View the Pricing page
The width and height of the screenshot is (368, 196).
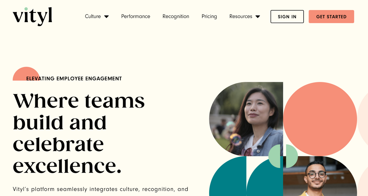point(209,16)
